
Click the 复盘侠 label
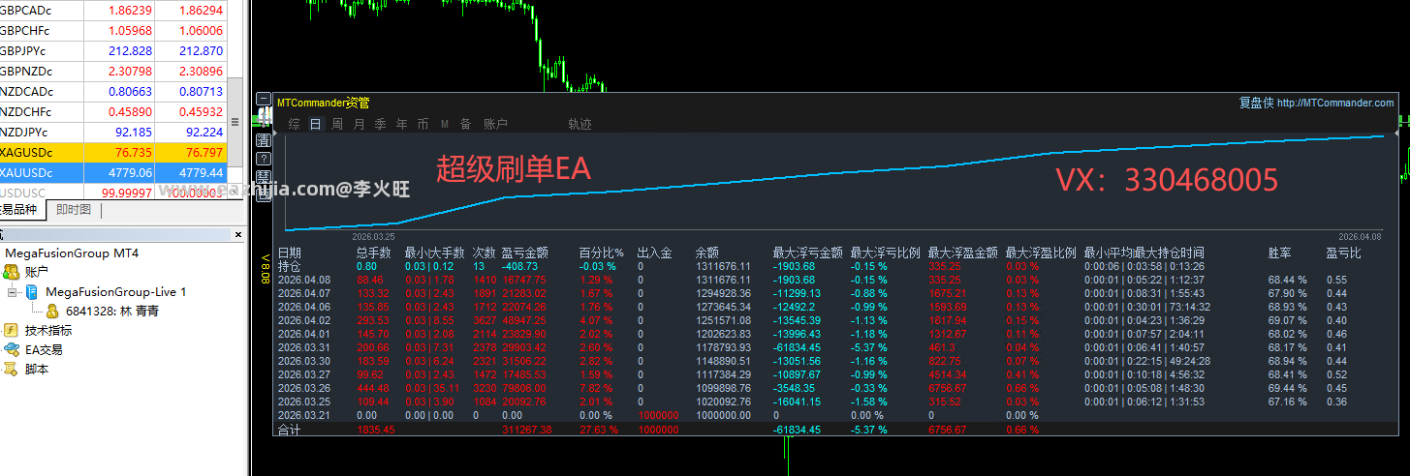1256,103
